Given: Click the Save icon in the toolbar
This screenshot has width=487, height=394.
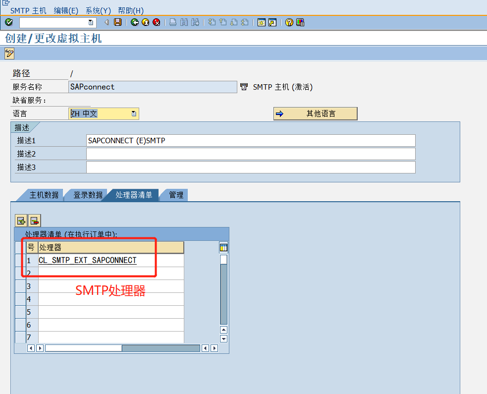Looking at the screenshot, I should (x=116, y=22).
